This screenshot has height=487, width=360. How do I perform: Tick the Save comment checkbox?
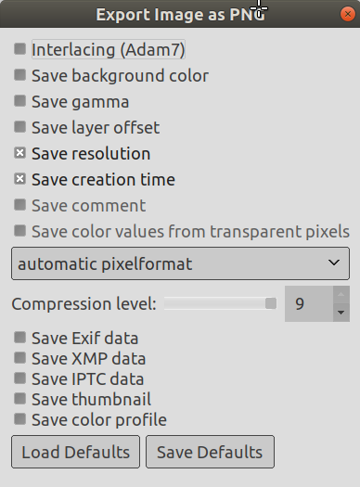[x=19, y=205]
